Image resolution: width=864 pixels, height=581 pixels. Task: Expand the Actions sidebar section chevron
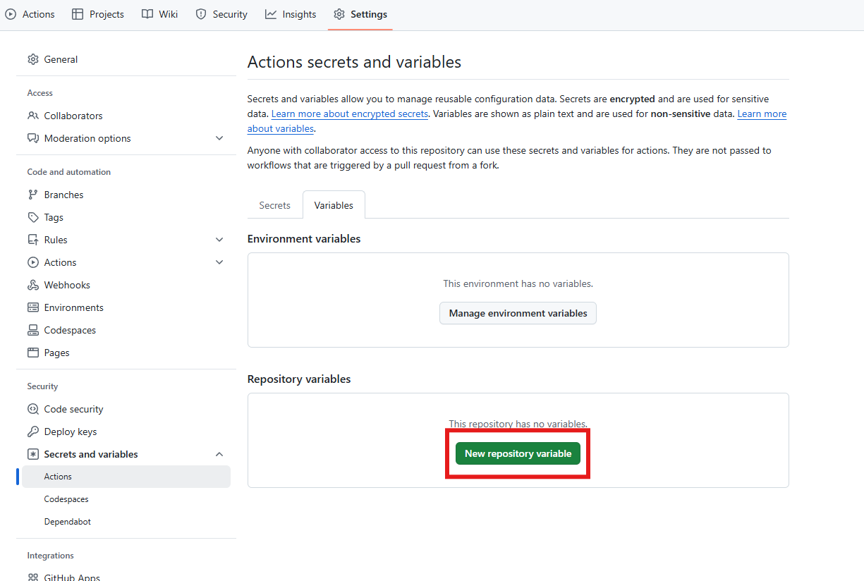point(219,262)
